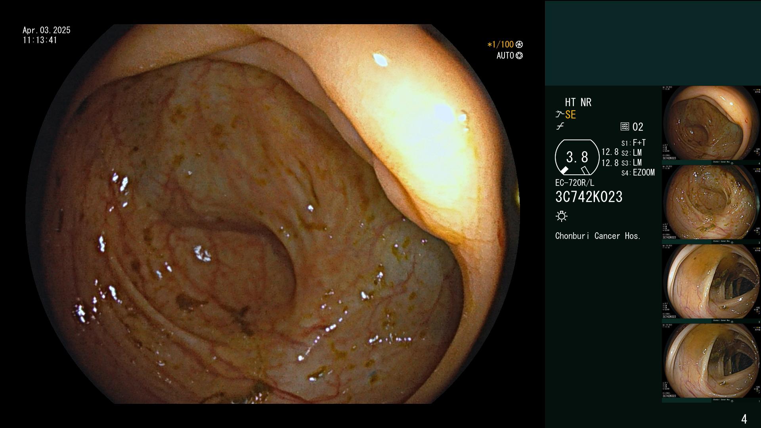The width and height of the screenshot is (761, 428).
Task: Click the S2: LM switch assignment
Action: tap(632, 153)
